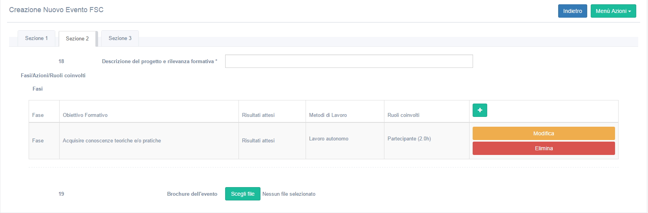Click the green plus icon to add a phase
The height and width of the screenshot is (213, 648).
click(x=480, y=110)
